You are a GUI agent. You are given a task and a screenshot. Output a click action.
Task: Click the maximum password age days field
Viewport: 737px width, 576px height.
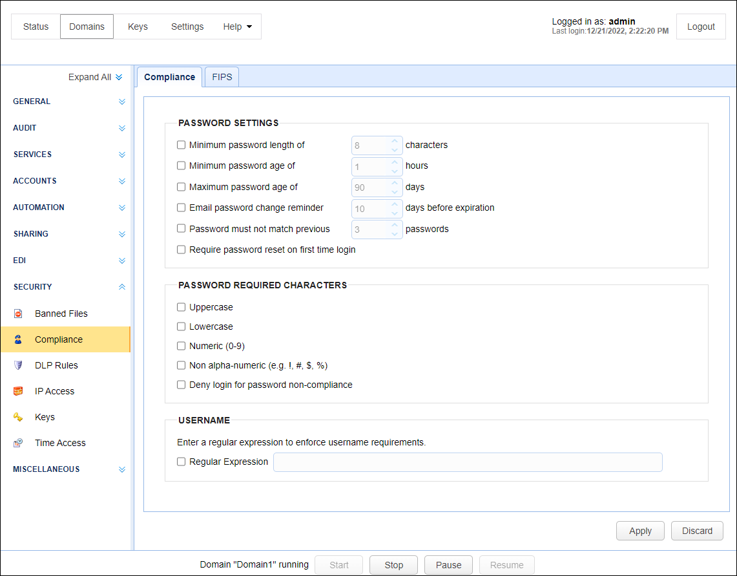pos(377,187)
